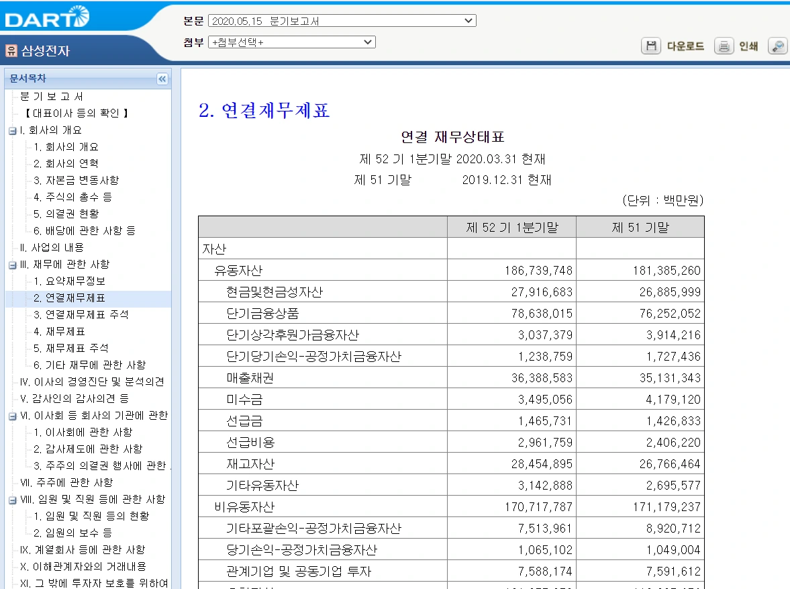Open 5. 재무제표 주석 section
This screenshot has width=790, height=589.
pyautogui.click(x=70, y=348)
